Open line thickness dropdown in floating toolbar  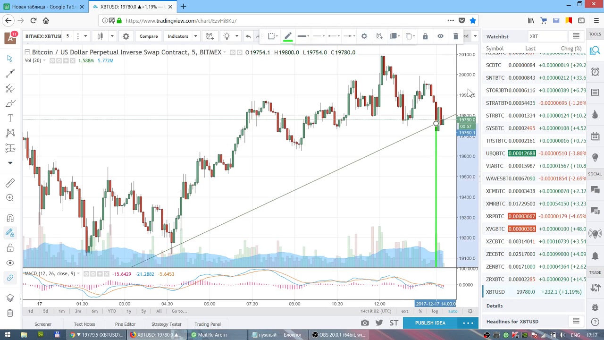pos(304,36)
